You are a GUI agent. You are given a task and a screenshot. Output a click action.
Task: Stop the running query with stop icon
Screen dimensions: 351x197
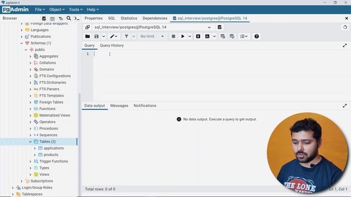click(x=173, y=36)
